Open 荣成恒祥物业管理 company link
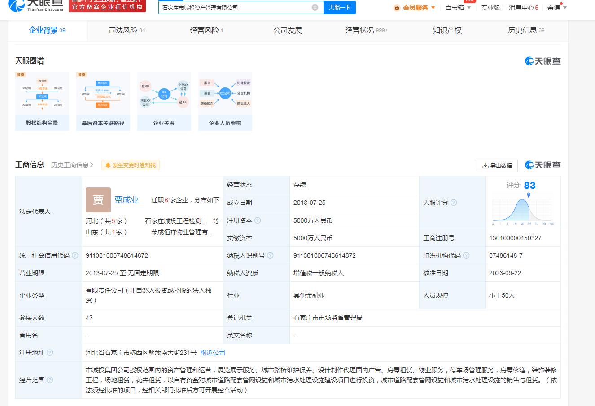Screen dimensions: 595x406 (x=183, y=232)
